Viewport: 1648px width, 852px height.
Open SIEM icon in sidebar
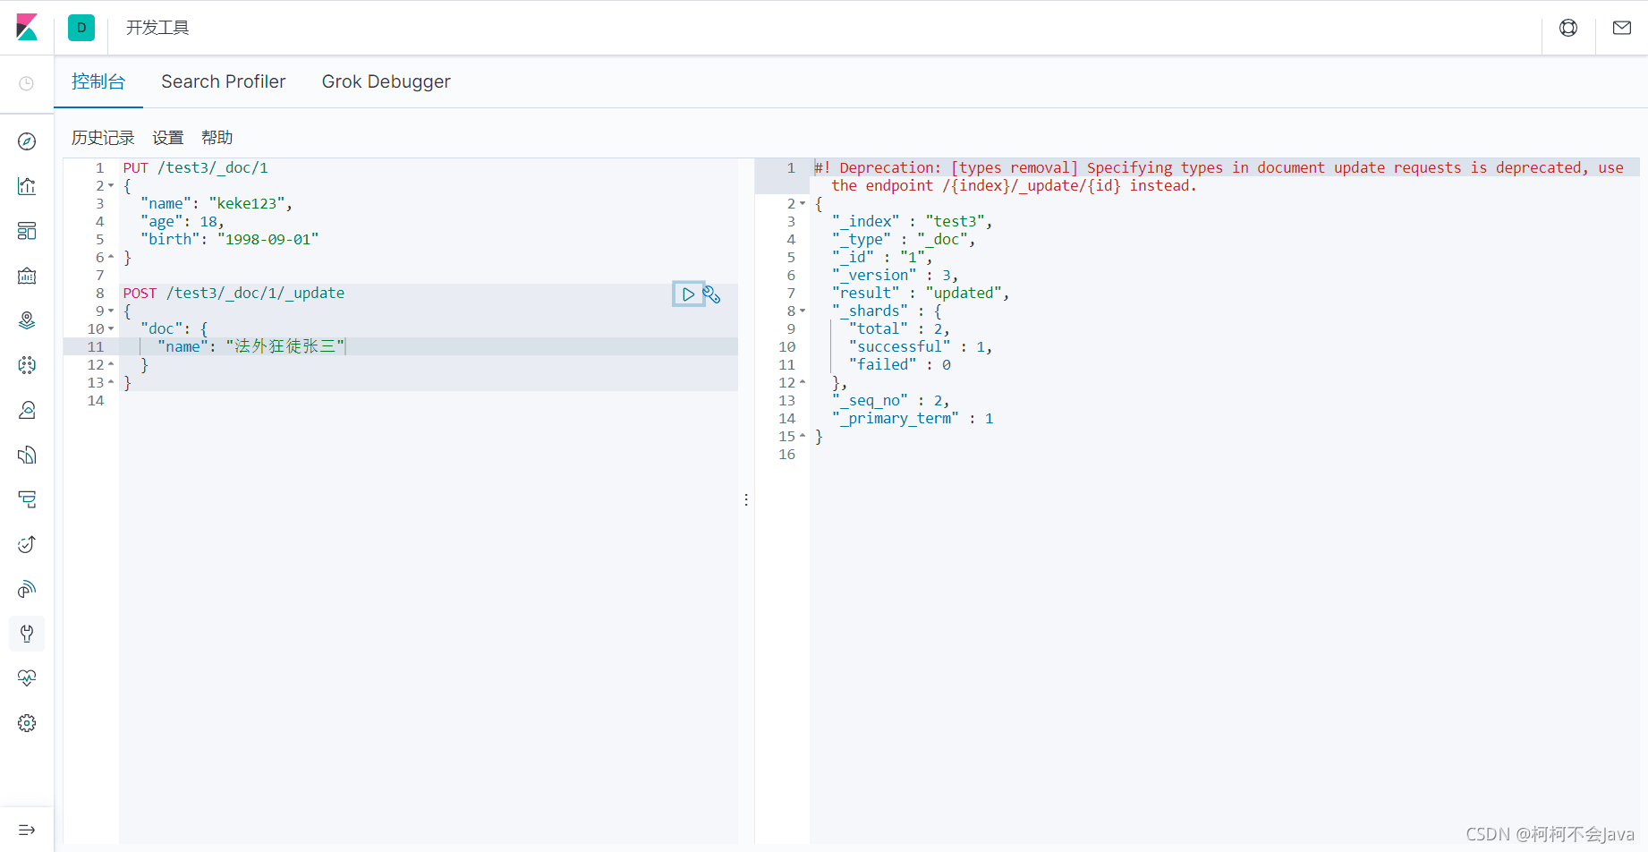[27, 589]
